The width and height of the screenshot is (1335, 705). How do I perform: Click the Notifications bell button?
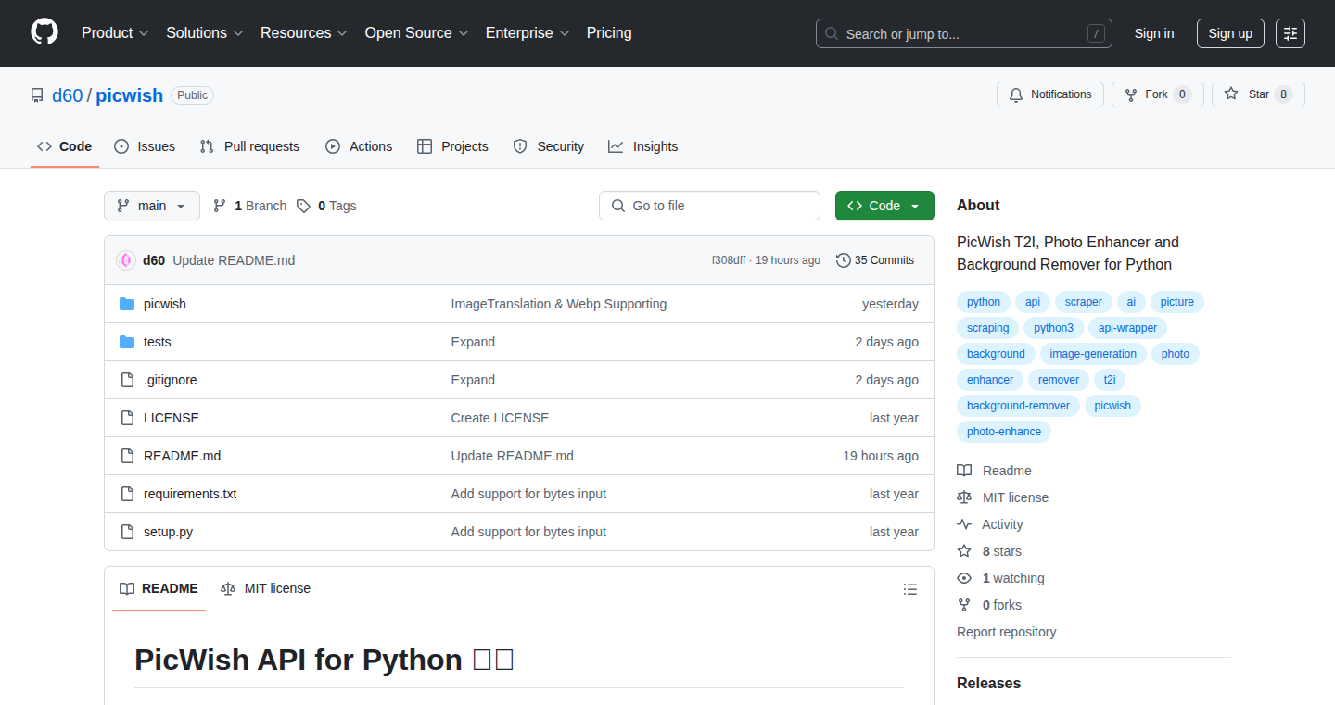click(1050, 94)
